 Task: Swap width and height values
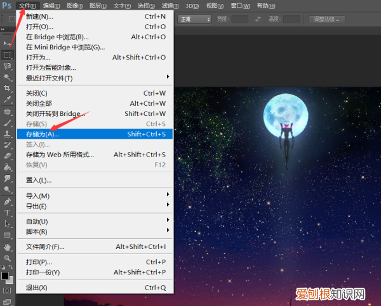(x=257, y=20)
